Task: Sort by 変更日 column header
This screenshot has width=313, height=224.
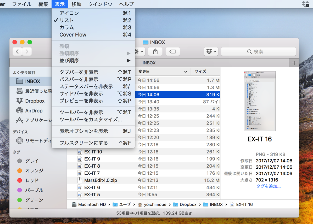Action: [162, 72]
